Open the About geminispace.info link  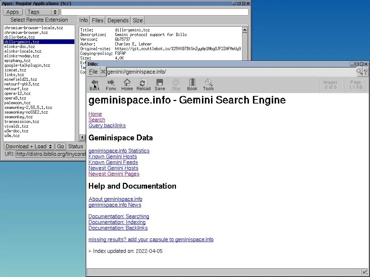click(115, 199)
